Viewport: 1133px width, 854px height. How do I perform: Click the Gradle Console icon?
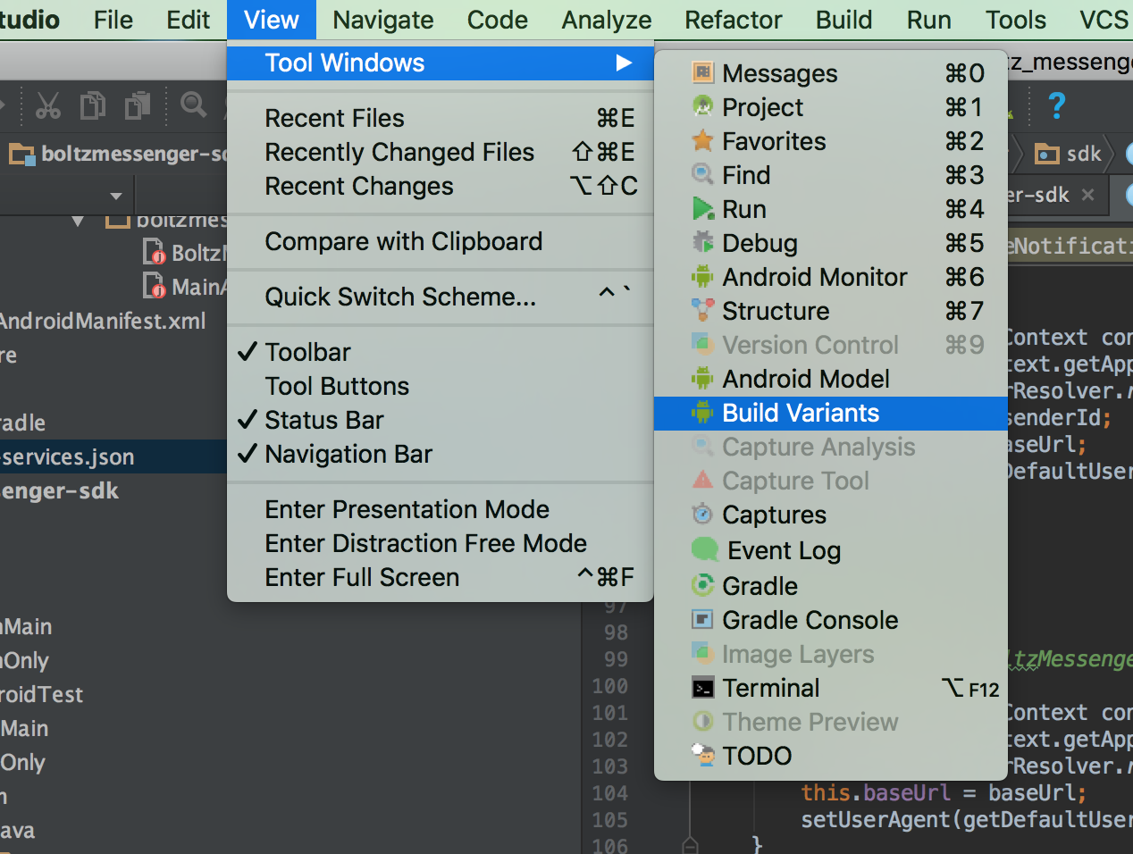(x=703, y=619)
